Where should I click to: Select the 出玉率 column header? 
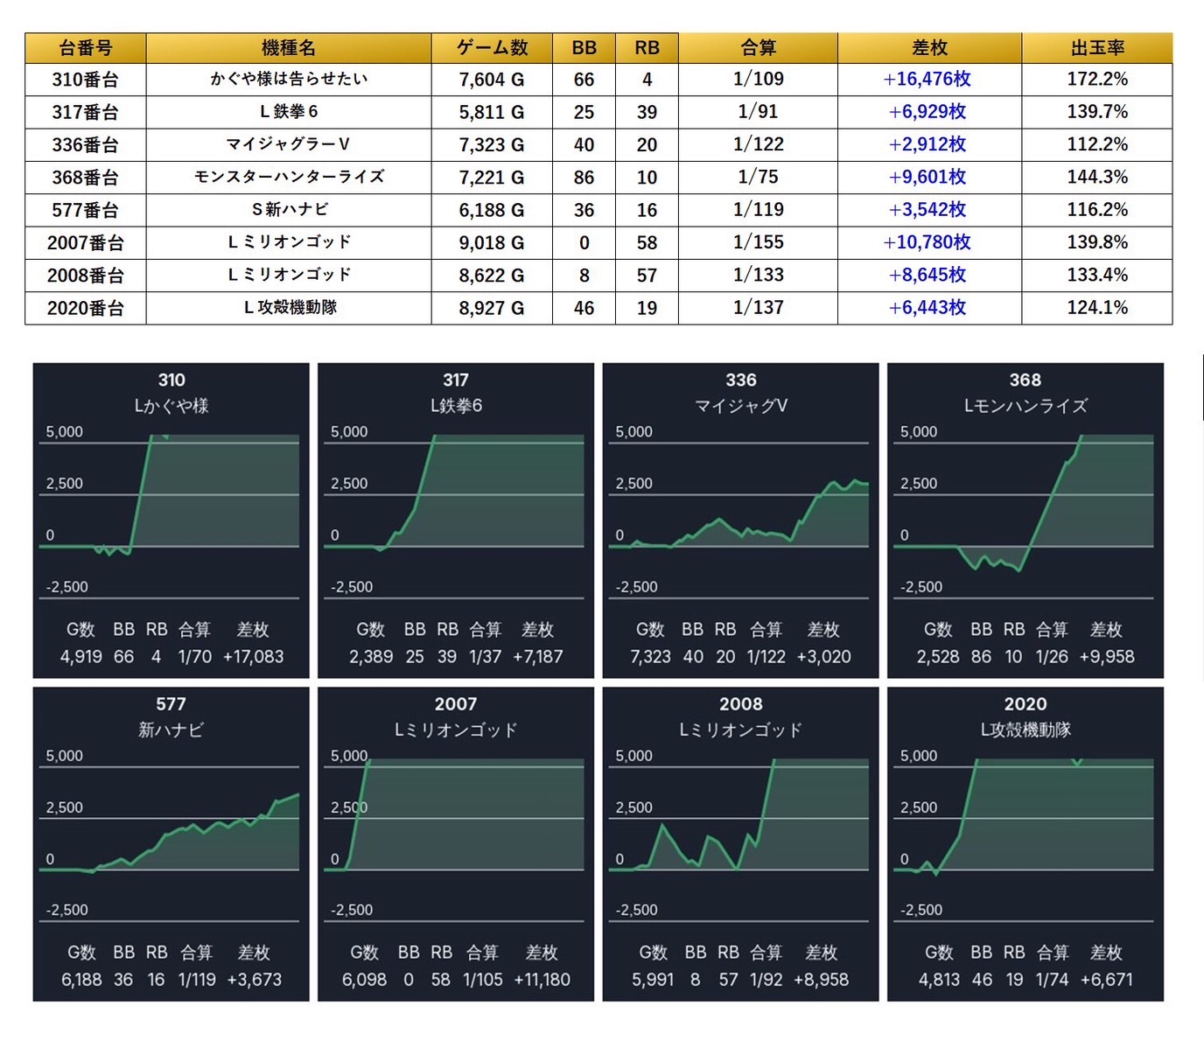click(1097, 48)
